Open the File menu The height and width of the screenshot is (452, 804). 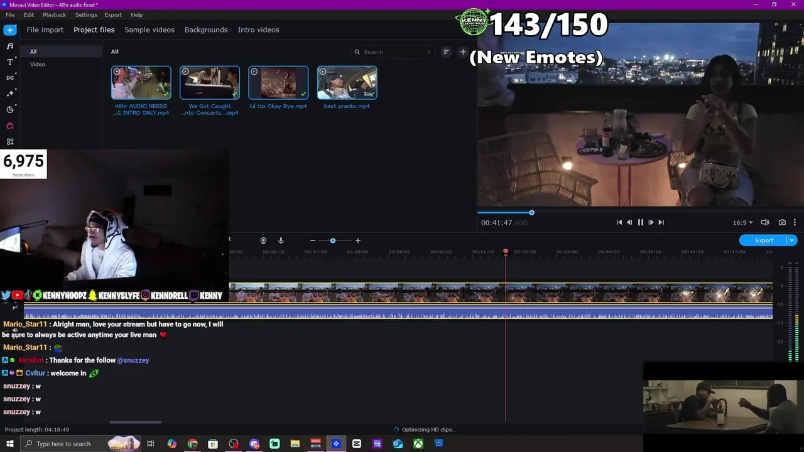[10, 14]
